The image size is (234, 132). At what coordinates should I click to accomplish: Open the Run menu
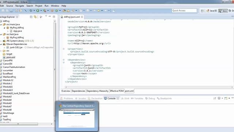pyautogui.click(x=46, y=6)
